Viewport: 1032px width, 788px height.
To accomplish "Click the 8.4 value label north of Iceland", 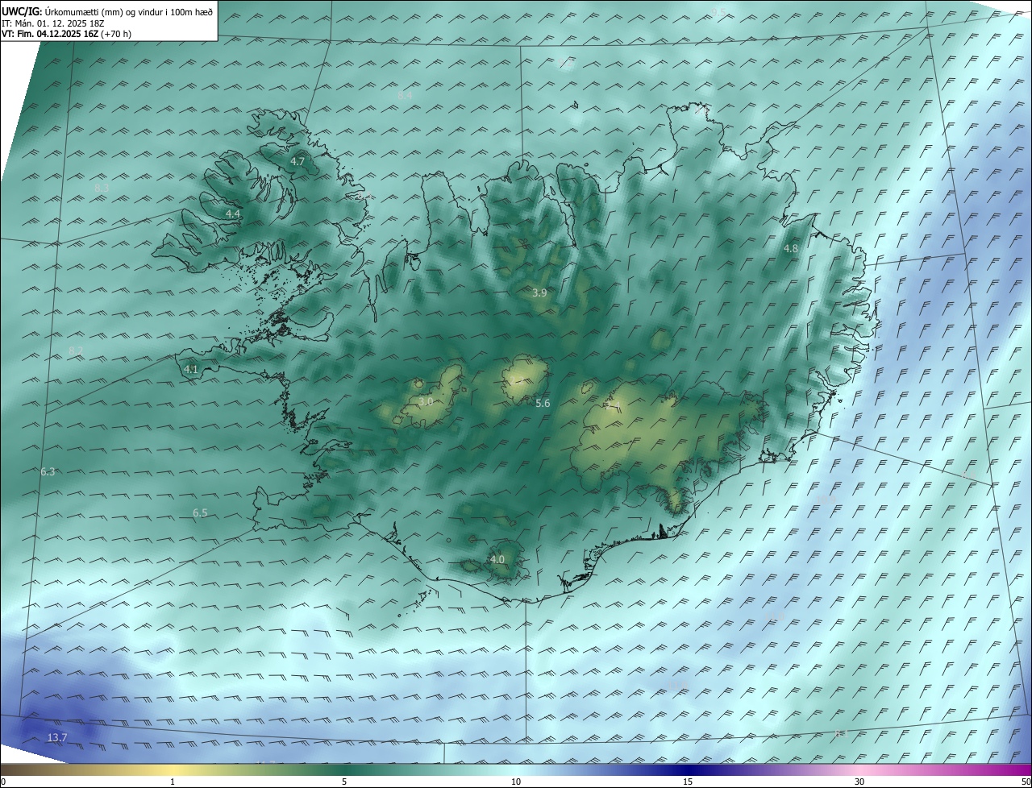I will pos(405,95).
